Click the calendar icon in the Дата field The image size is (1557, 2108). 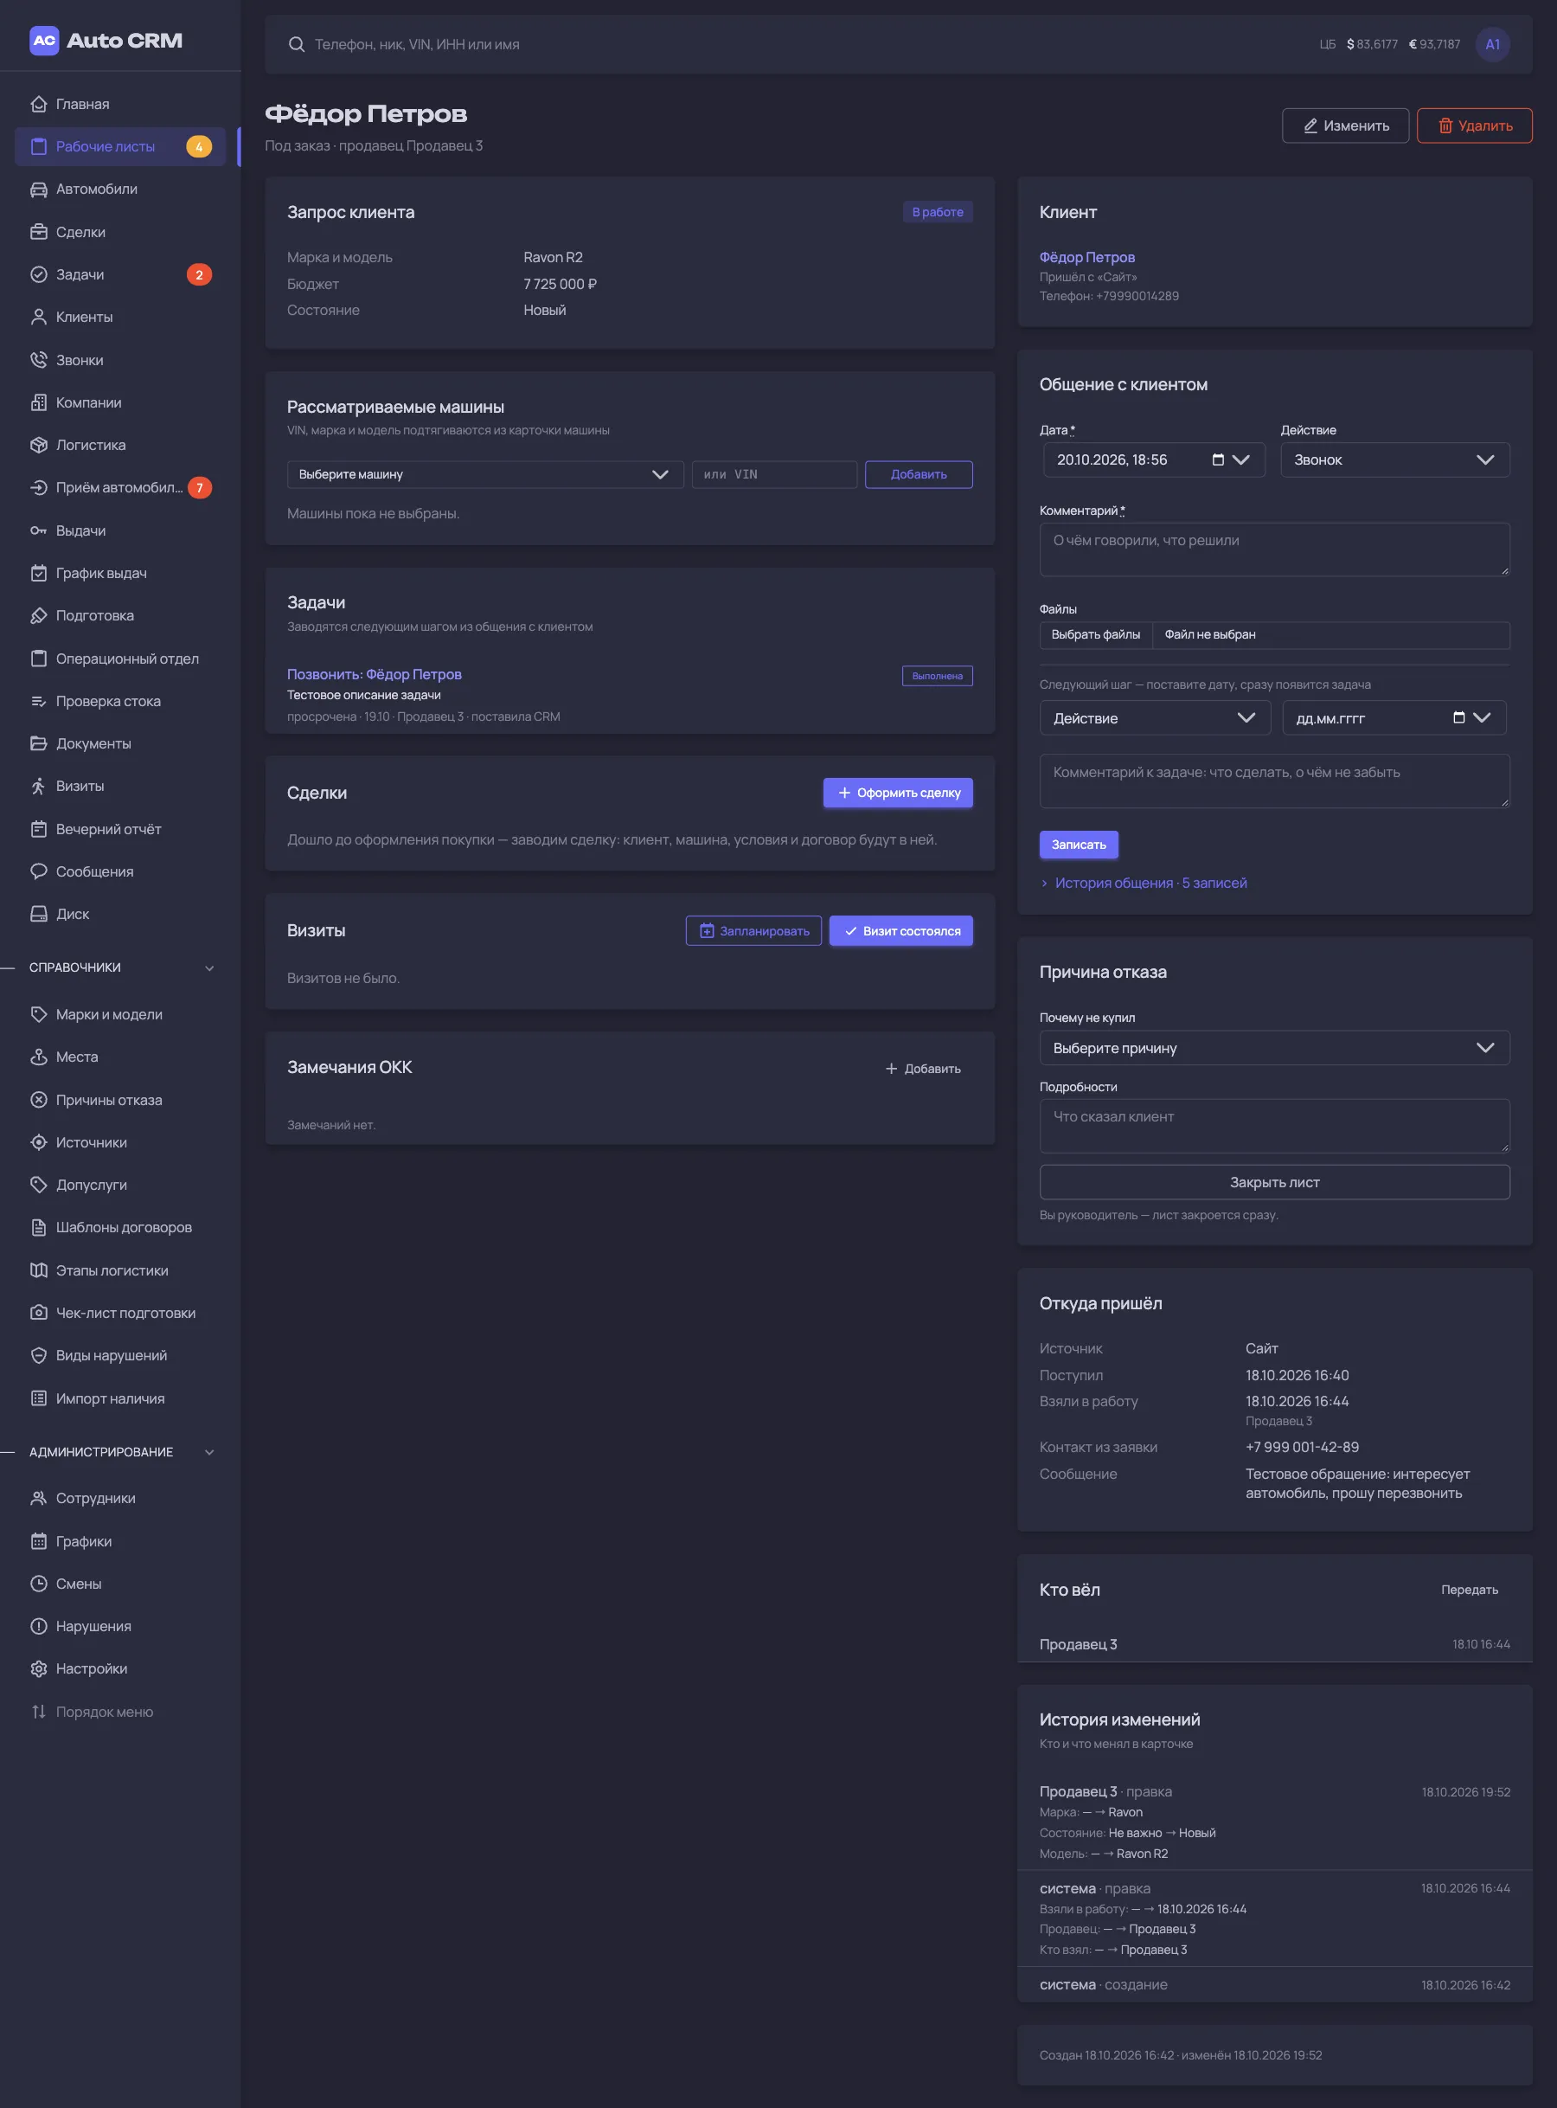tap(1218, 460)
